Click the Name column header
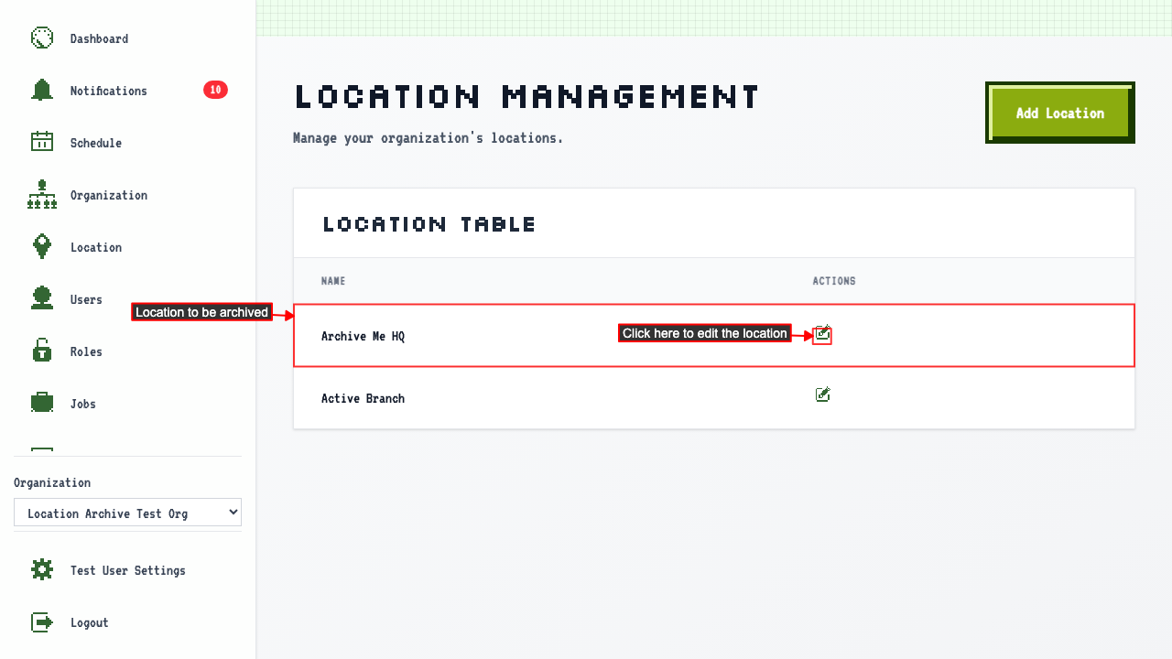This screenshot has width=1172, height=659. 333,281
